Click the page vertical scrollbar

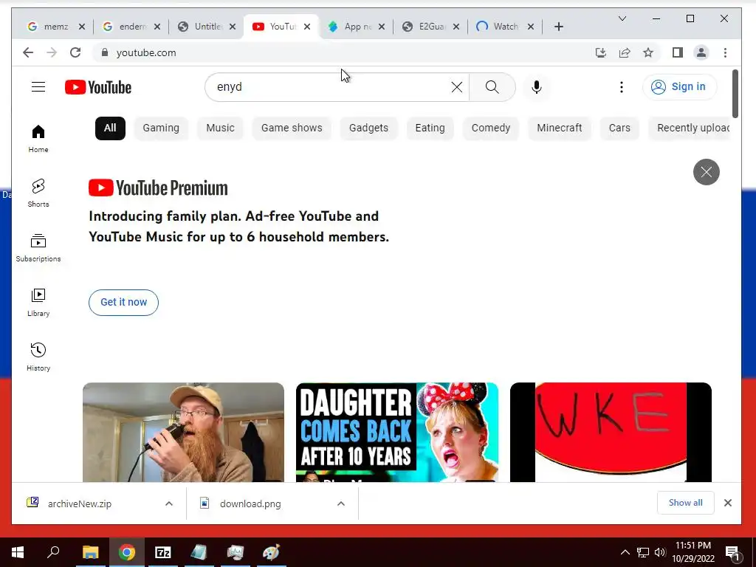pos(735,94)
